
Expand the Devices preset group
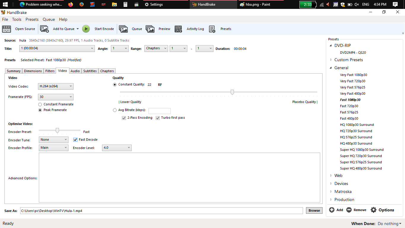click(331, 184)
